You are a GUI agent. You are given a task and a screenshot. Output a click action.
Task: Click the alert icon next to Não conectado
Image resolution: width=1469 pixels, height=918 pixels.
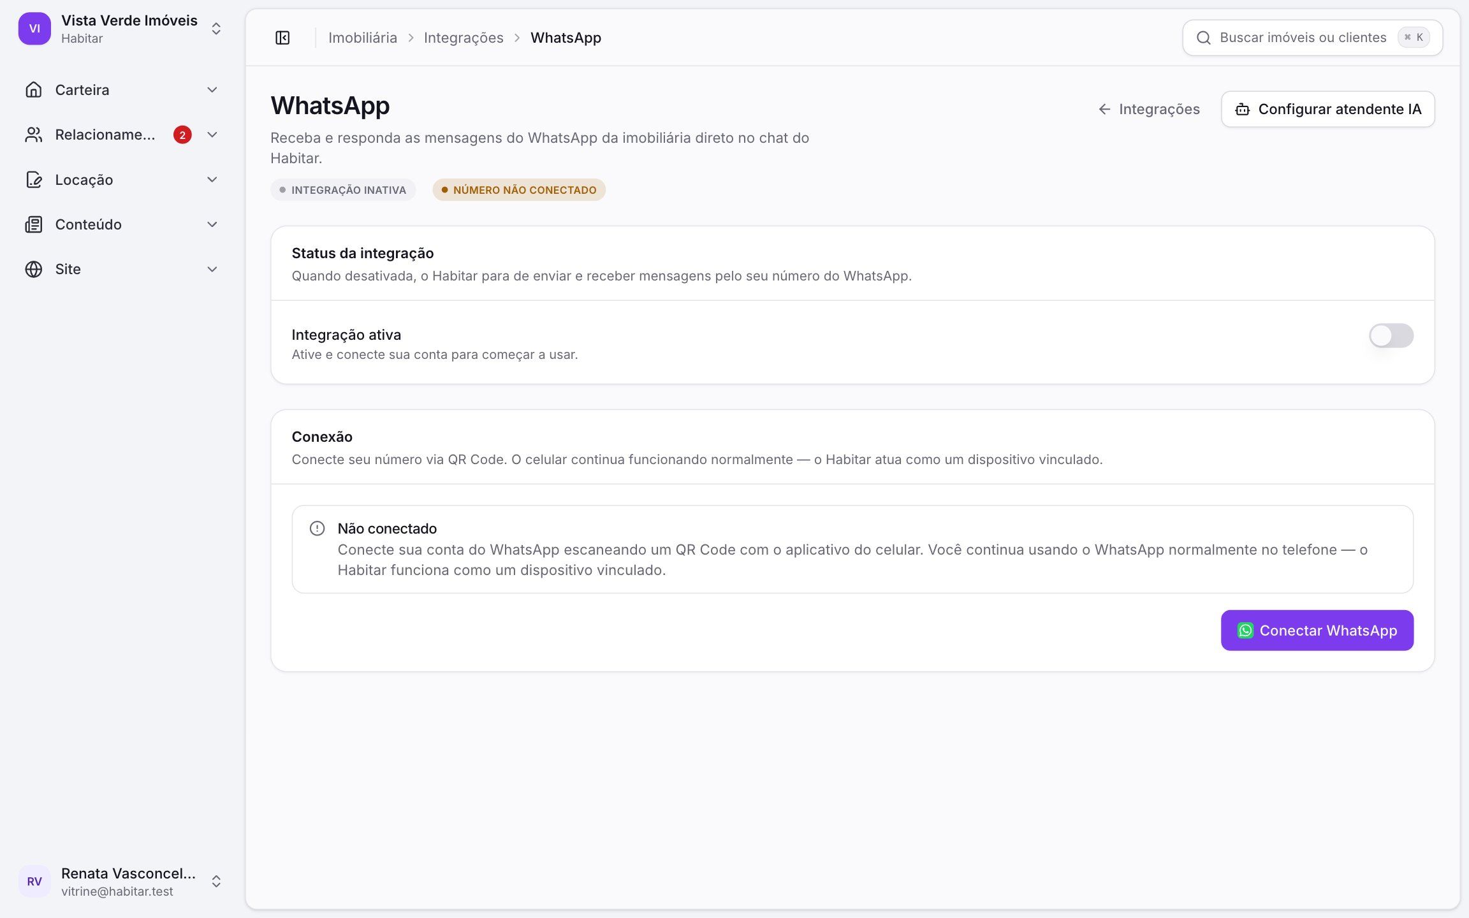317,528
